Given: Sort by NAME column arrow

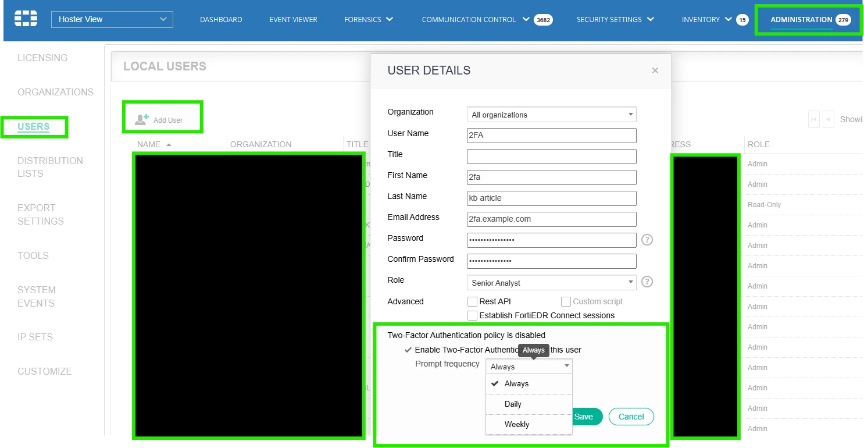Looking at the screenshot, I should (169, 144).
